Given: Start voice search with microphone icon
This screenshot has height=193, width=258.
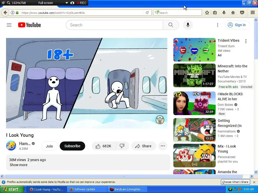Looking at the screenshot, I should (x=188, y=25).
